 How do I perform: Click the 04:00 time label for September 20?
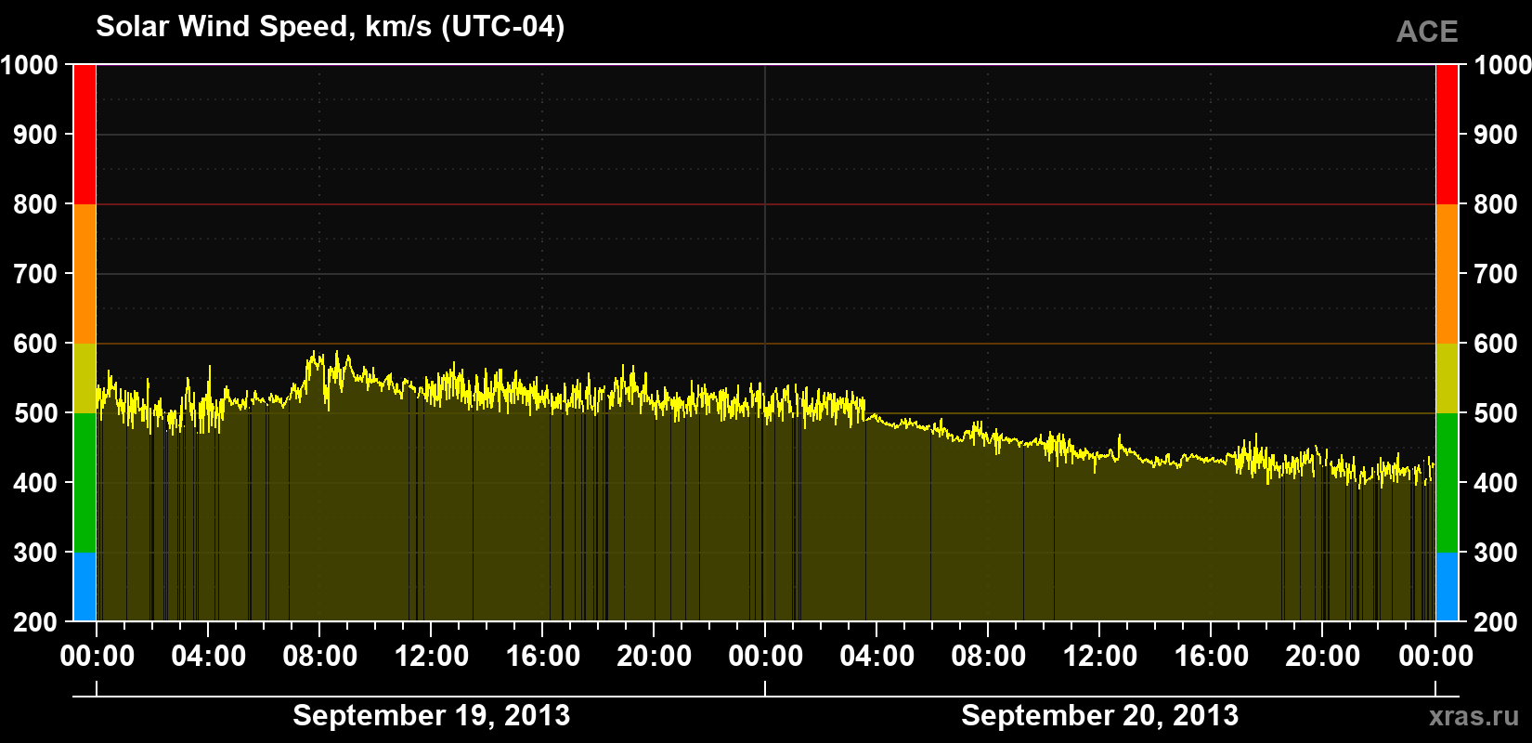(877, 657)
